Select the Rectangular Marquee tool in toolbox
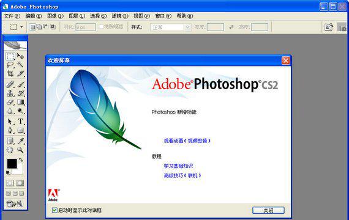Screen dimensions: 349x220 (x=10, y=56)
